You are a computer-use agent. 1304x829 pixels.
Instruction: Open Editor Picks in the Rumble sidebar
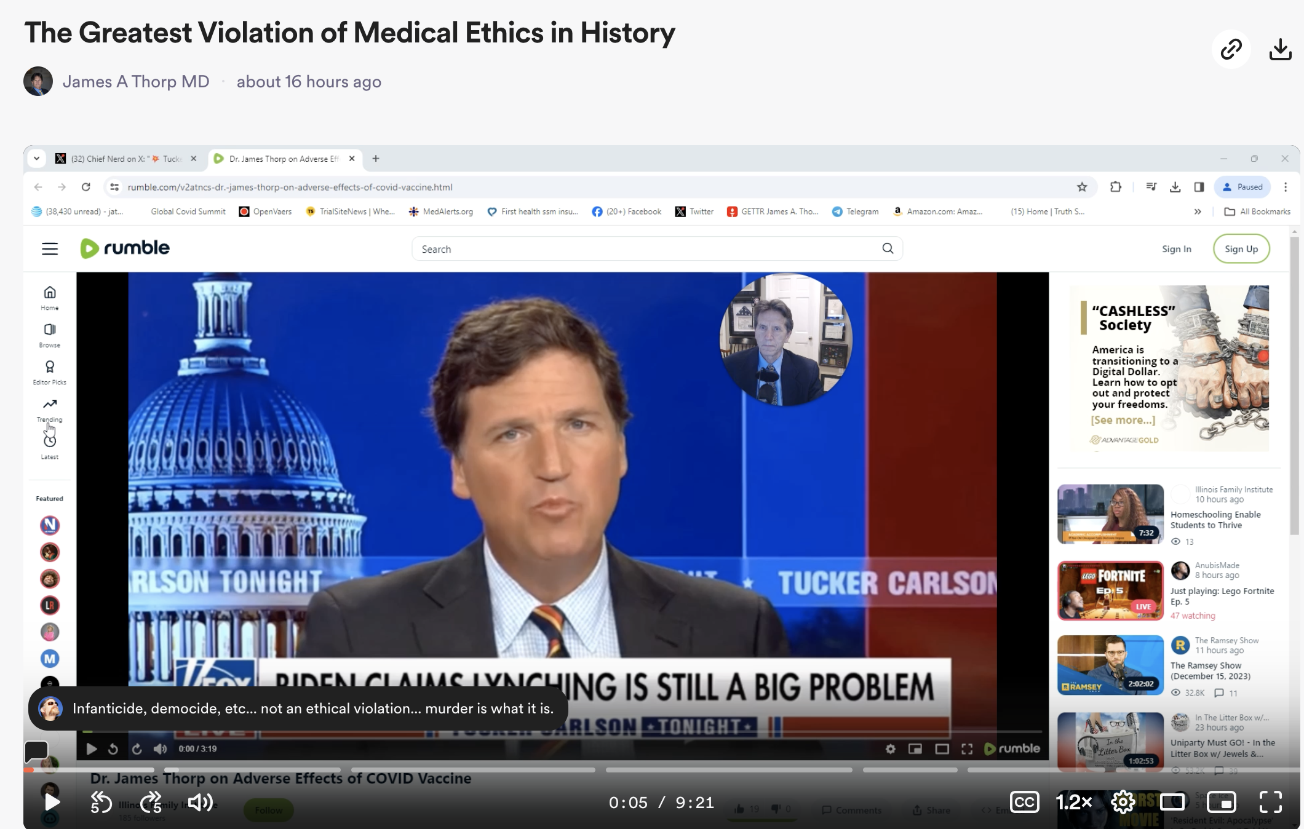[x=50, y=373]
